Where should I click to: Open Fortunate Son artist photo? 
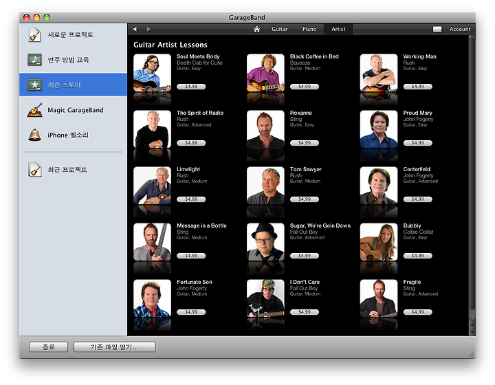tap(152, 298)
